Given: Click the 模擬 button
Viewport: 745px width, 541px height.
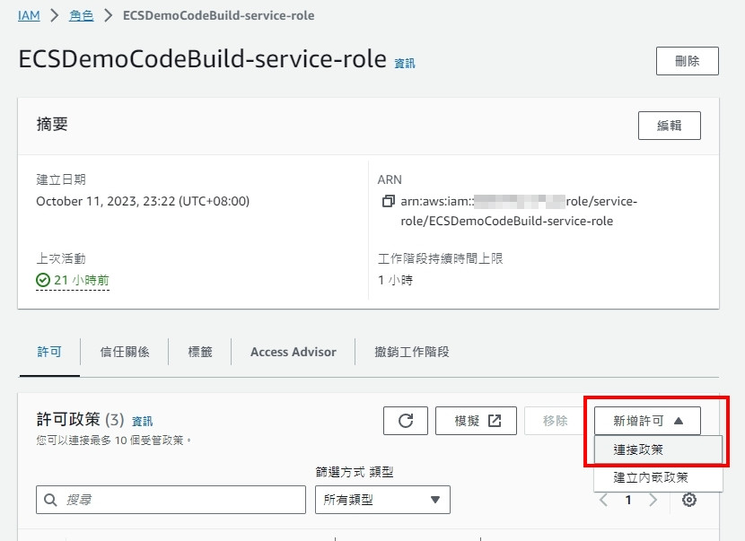Looking at the screenshot, I should point(476,421).
